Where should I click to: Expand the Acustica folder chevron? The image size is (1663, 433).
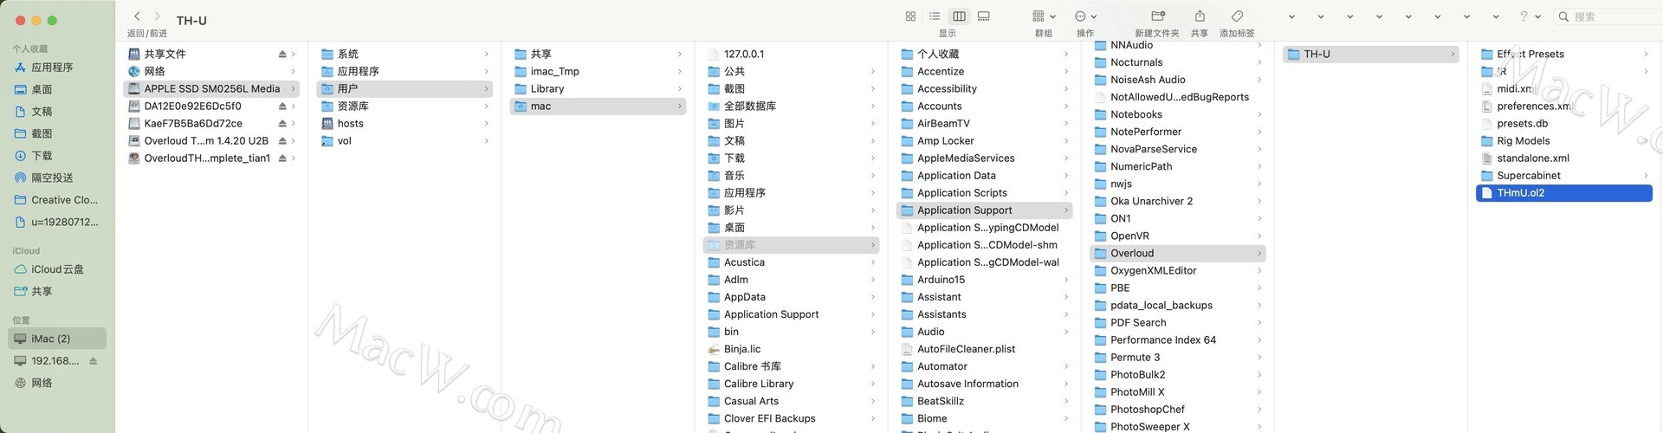pyautogui.click(x=872, y=262)
